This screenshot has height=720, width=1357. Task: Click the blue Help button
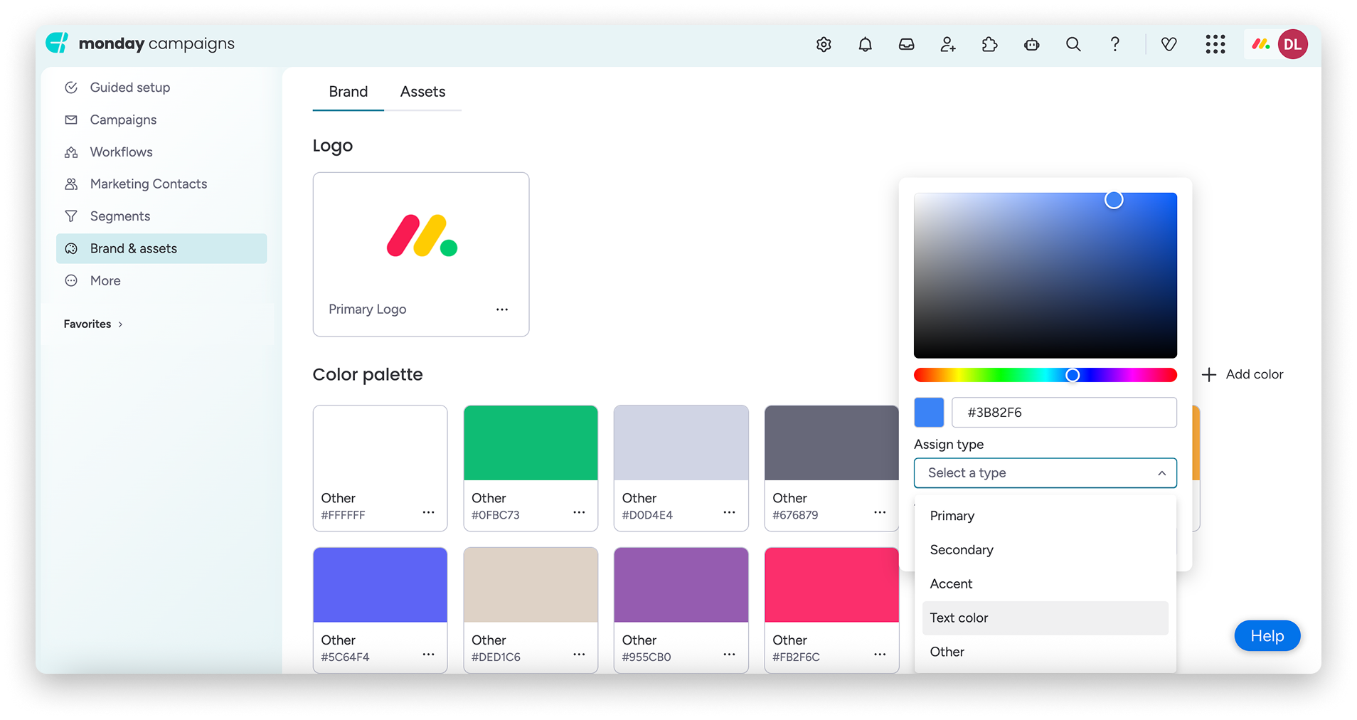pos(1267,636)
